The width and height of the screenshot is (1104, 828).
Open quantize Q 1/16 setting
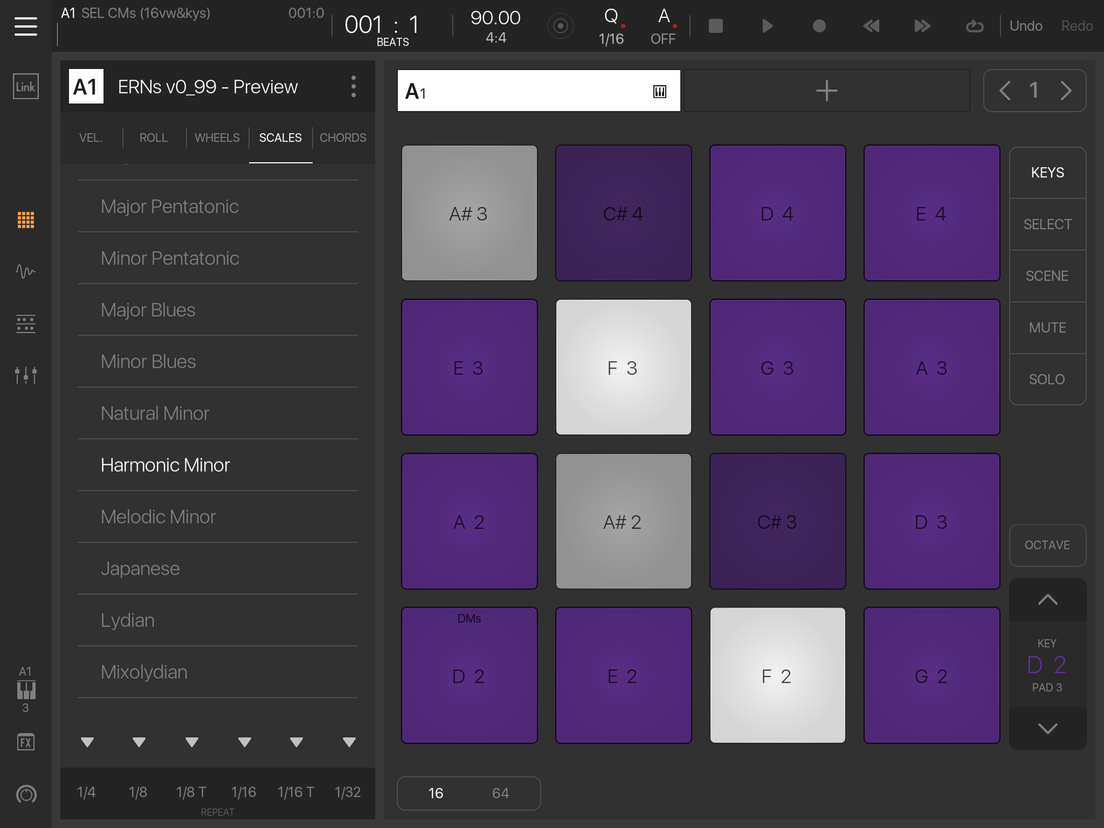pos(611,26)
